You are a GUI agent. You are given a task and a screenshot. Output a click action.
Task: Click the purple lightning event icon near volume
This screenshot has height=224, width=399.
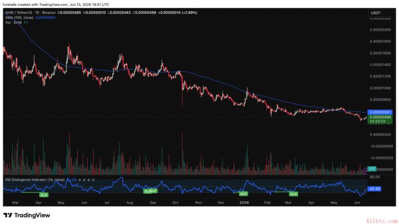tap(366, 171)
